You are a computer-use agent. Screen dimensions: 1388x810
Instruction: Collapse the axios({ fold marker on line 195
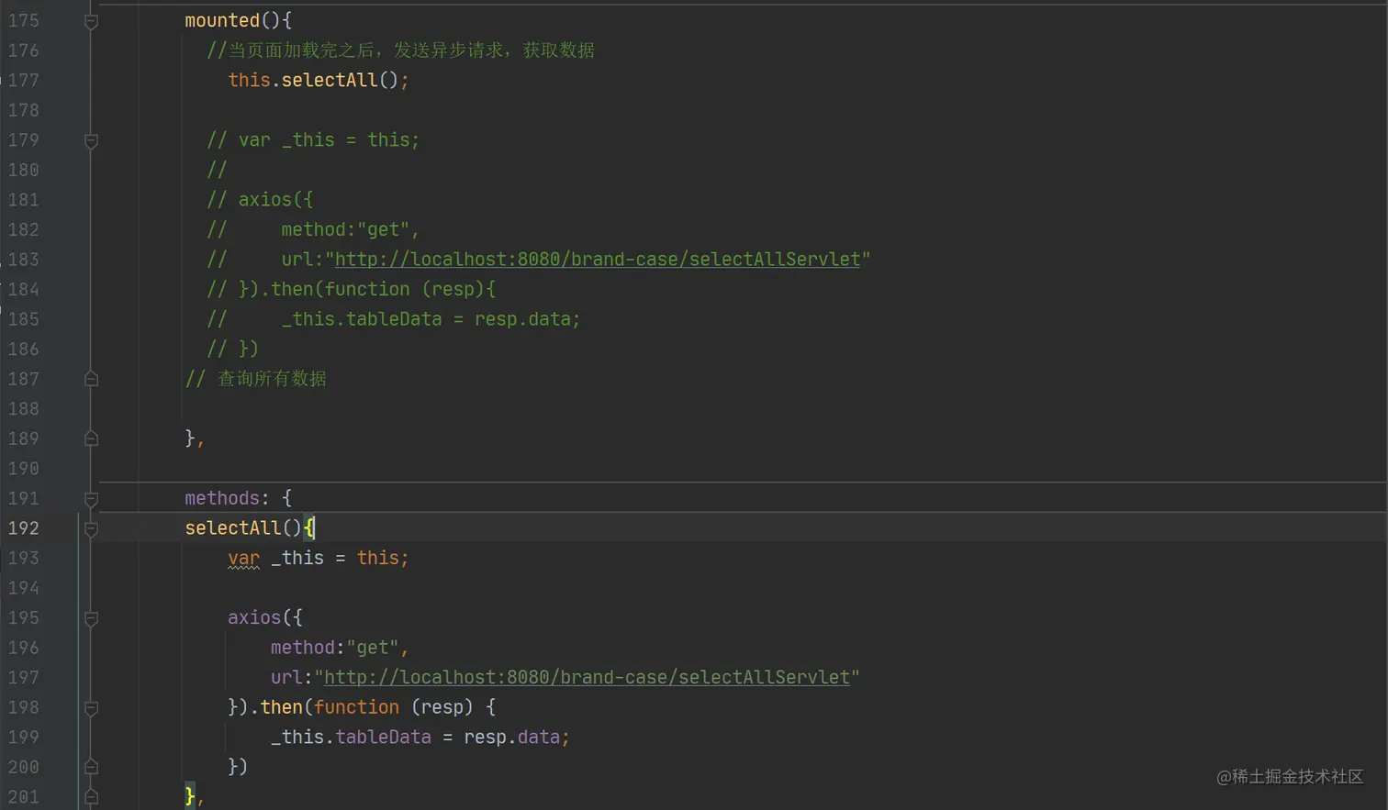click(x=91, y=618)
